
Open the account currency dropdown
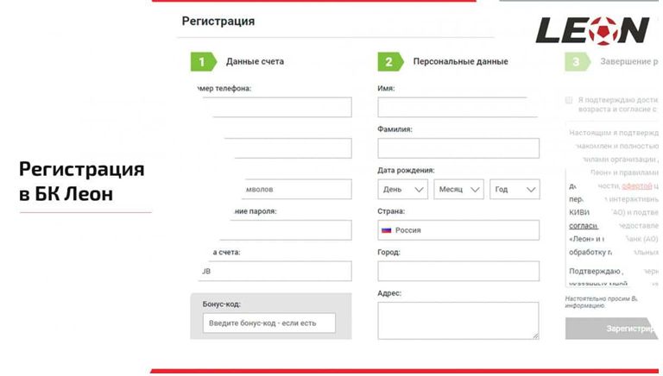275,272
